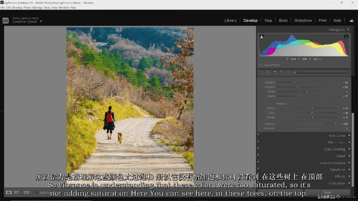Click the tool-strip Adjustment Brush slider

[321, 73]
